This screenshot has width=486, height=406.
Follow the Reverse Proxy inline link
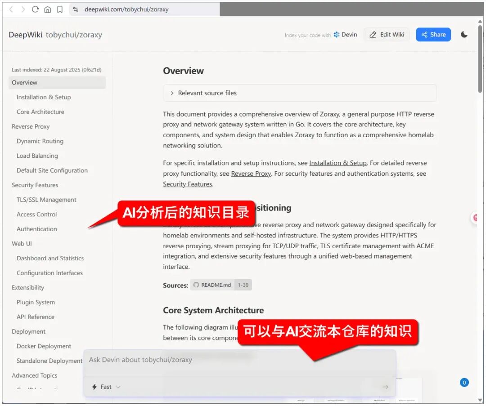click(251, 174)
